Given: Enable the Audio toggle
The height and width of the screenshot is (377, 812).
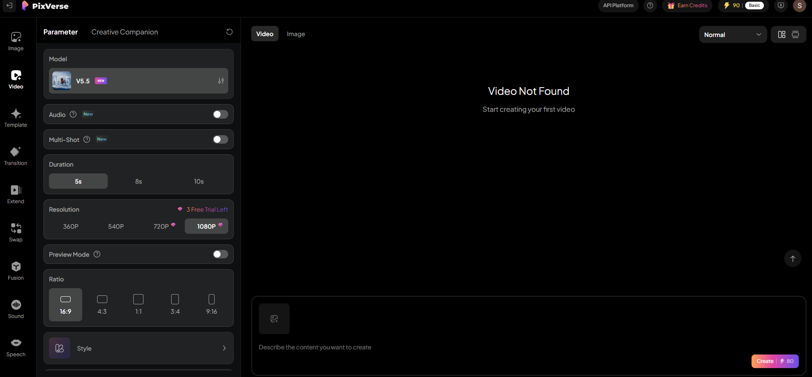Looking at the screenshot, I should click(x=220, y=114).
